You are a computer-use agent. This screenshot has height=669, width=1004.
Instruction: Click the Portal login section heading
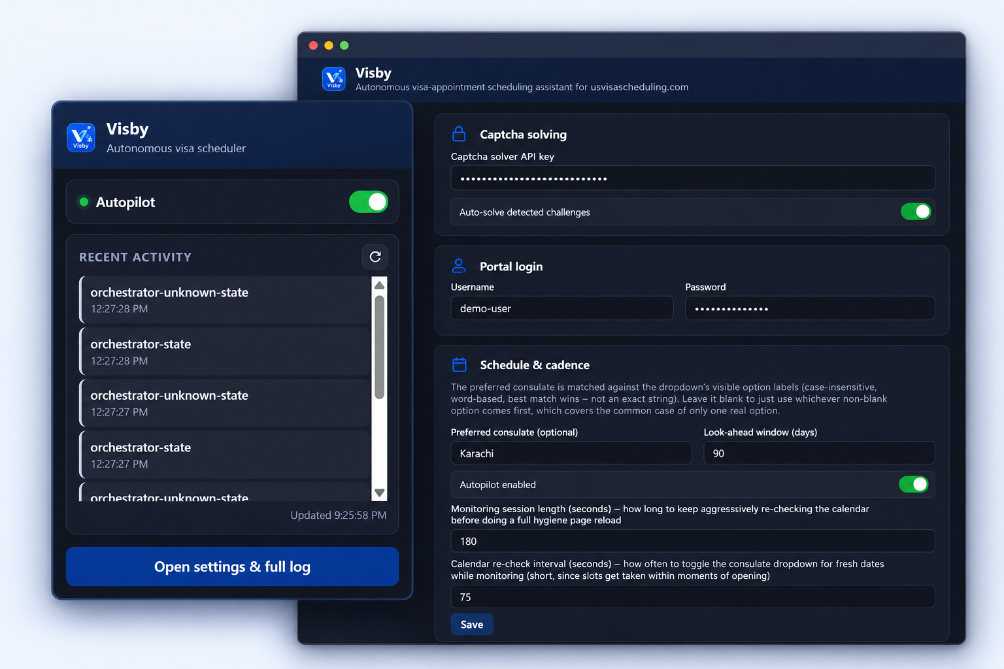(511, 267)
